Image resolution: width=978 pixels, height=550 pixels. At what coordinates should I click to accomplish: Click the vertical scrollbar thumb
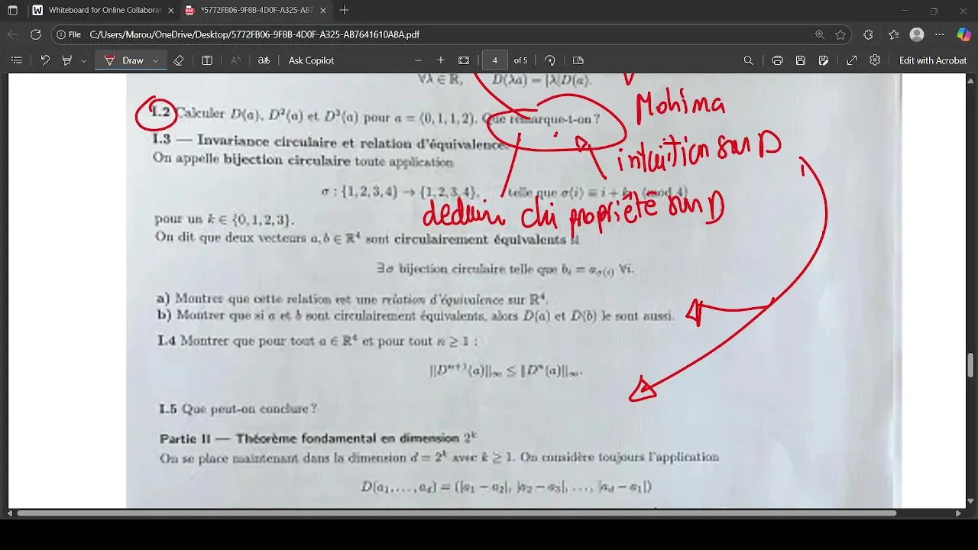971,365
